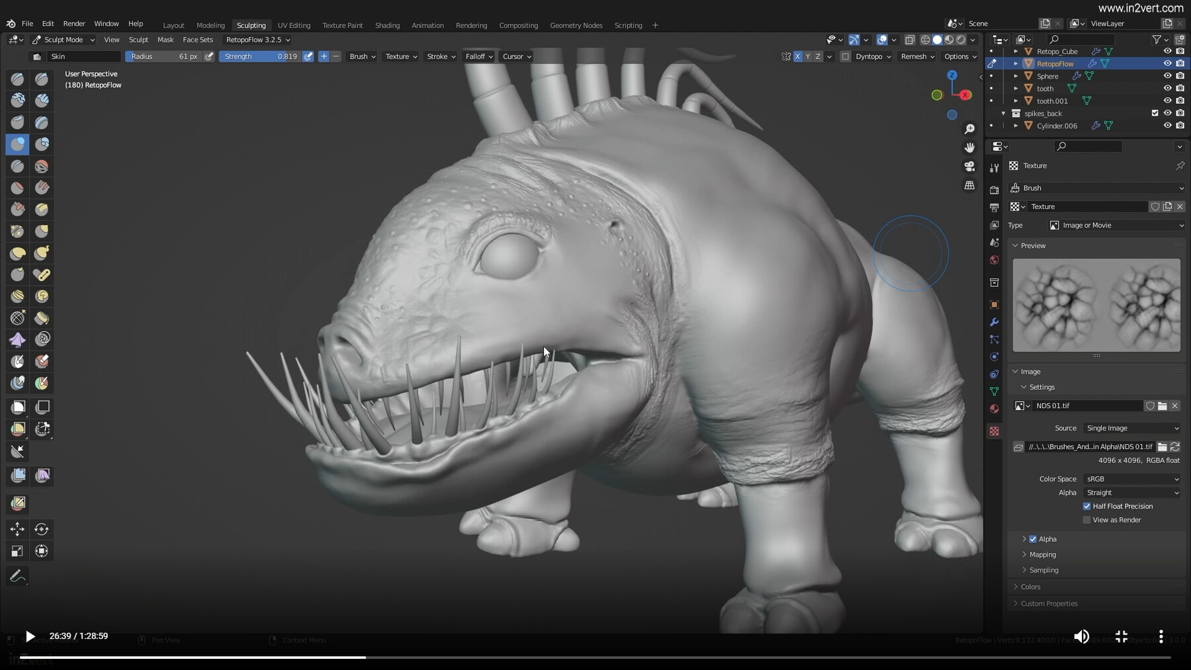This screenshot has height=670, width=1191.
Task: Select the currently highlighted sculpt brush in toolbar
Action: [17, 144]
